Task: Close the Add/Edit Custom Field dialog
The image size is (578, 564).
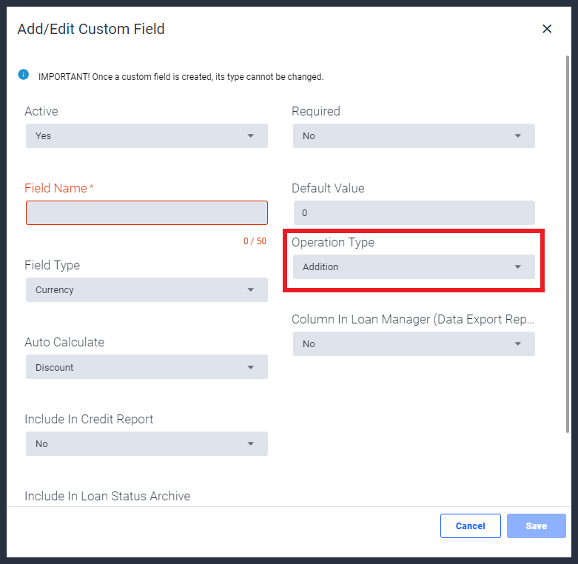Action: coord(547,29)
